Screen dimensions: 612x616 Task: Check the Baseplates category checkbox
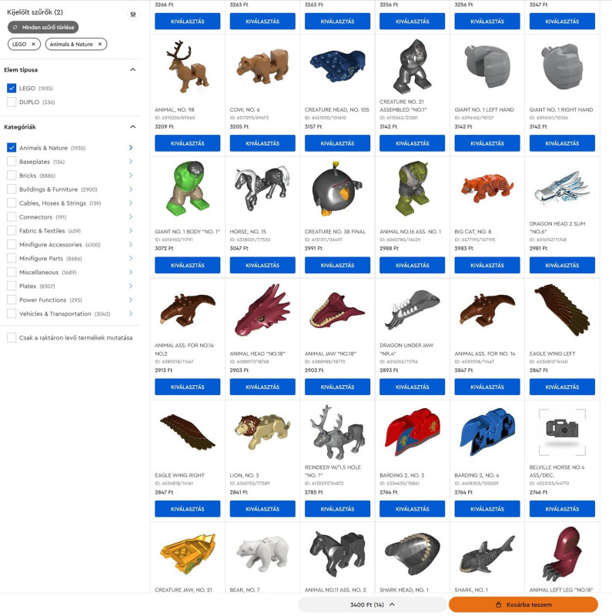(x=12, y=162)
